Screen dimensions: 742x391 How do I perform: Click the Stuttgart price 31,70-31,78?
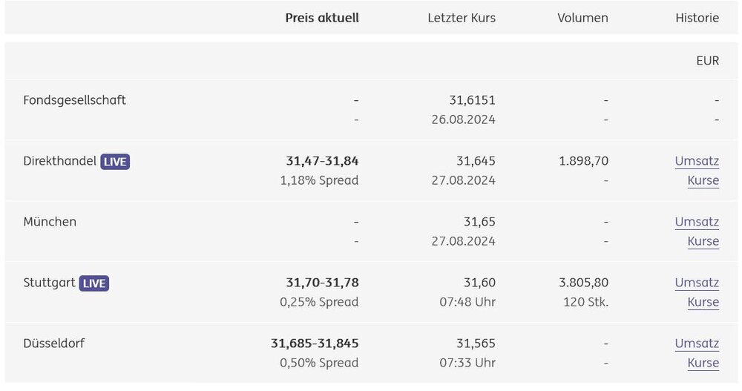coord(322,283)
